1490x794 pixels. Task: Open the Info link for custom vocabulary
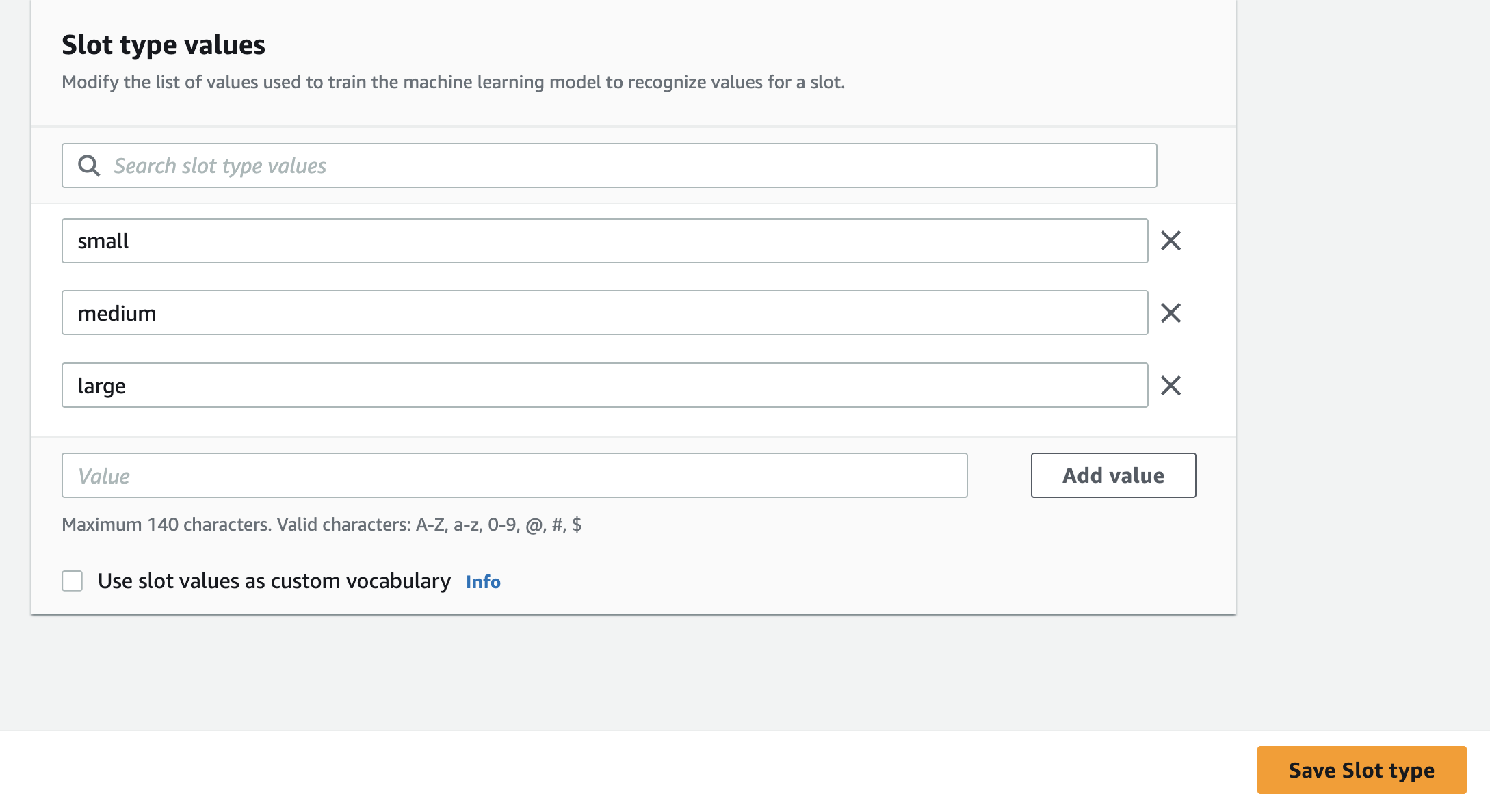click(x=483, y=581)
